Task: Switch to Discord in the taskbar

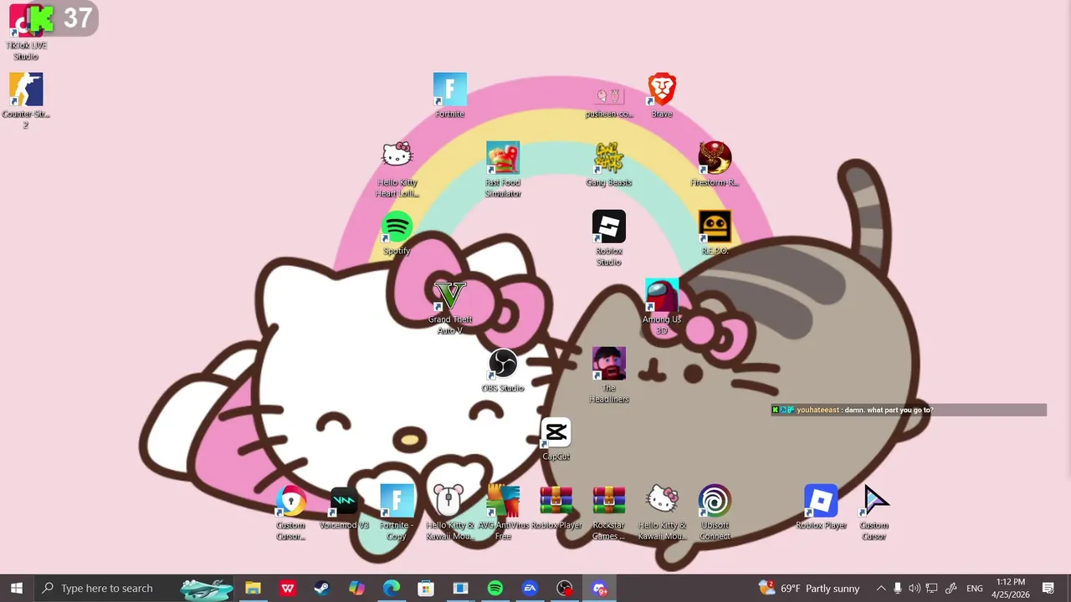Action: click(599, 588)
